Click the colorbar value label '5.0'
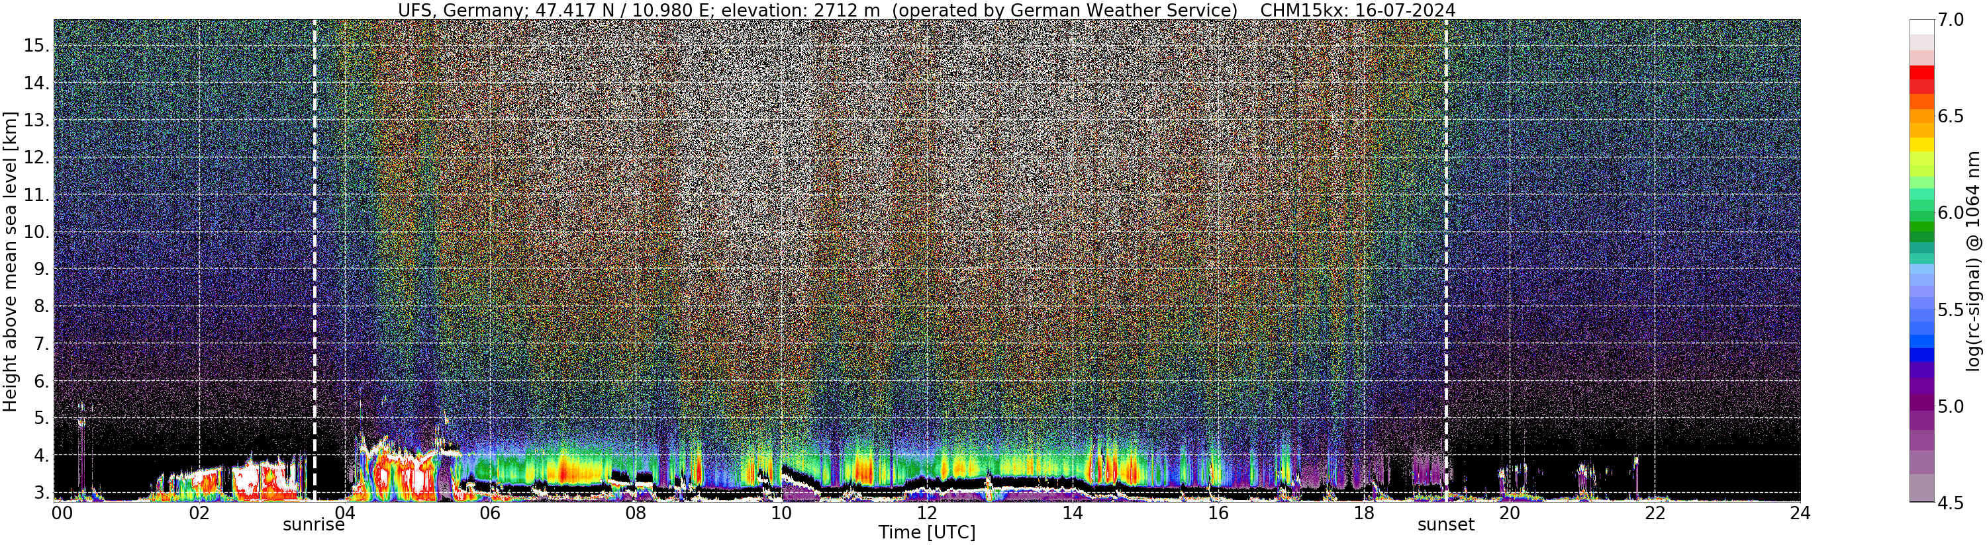The height and width of the screenshot is (545, 1987). pos(1950,406)
